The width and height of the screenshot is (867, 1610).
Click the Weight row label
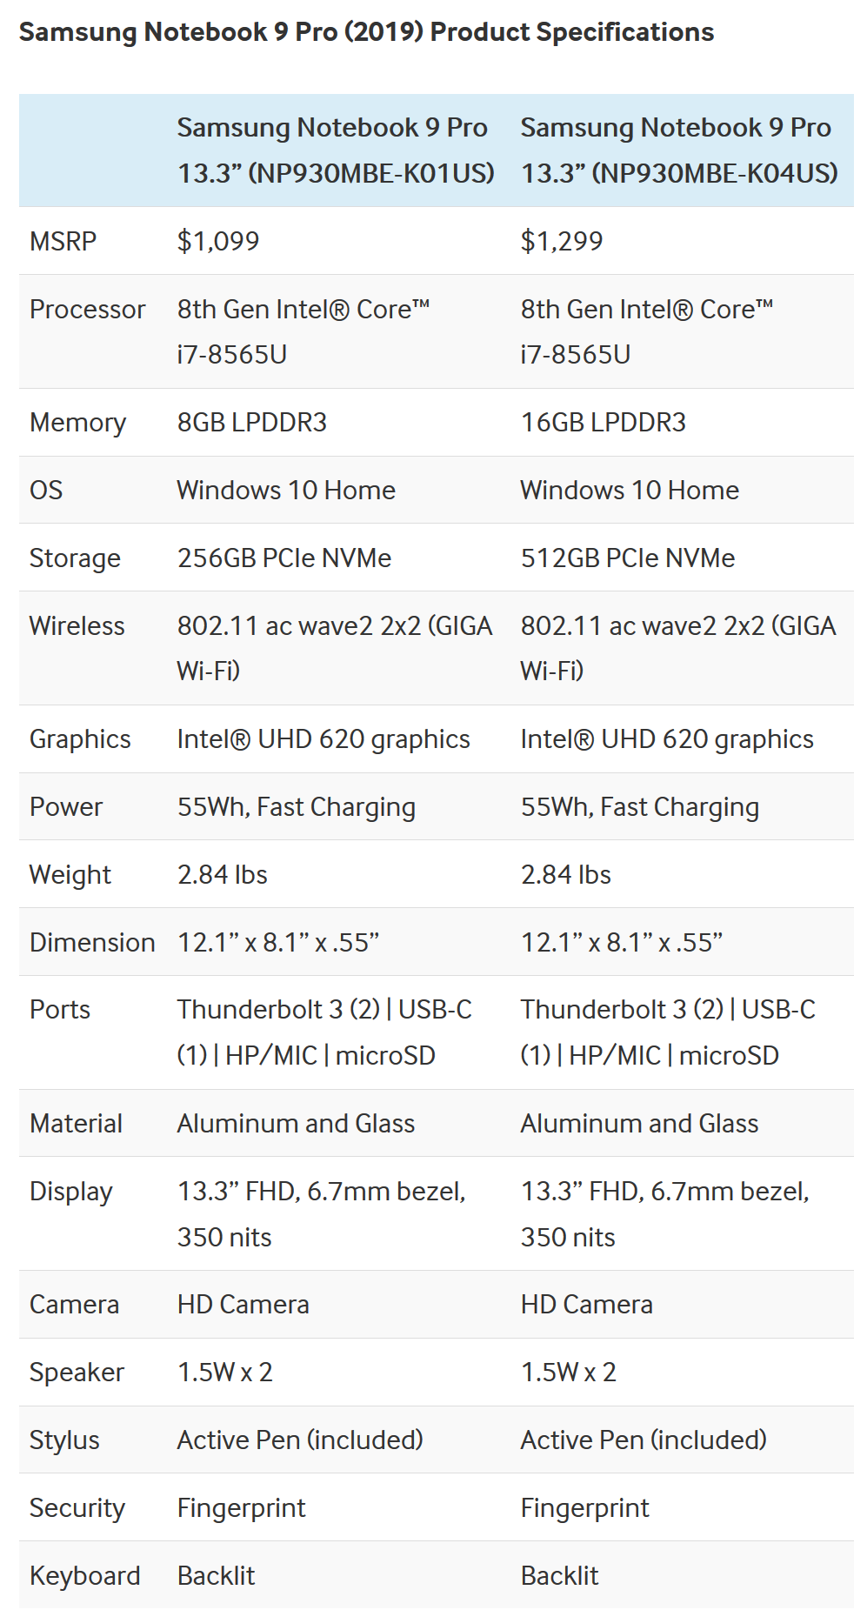click(70, 874)
